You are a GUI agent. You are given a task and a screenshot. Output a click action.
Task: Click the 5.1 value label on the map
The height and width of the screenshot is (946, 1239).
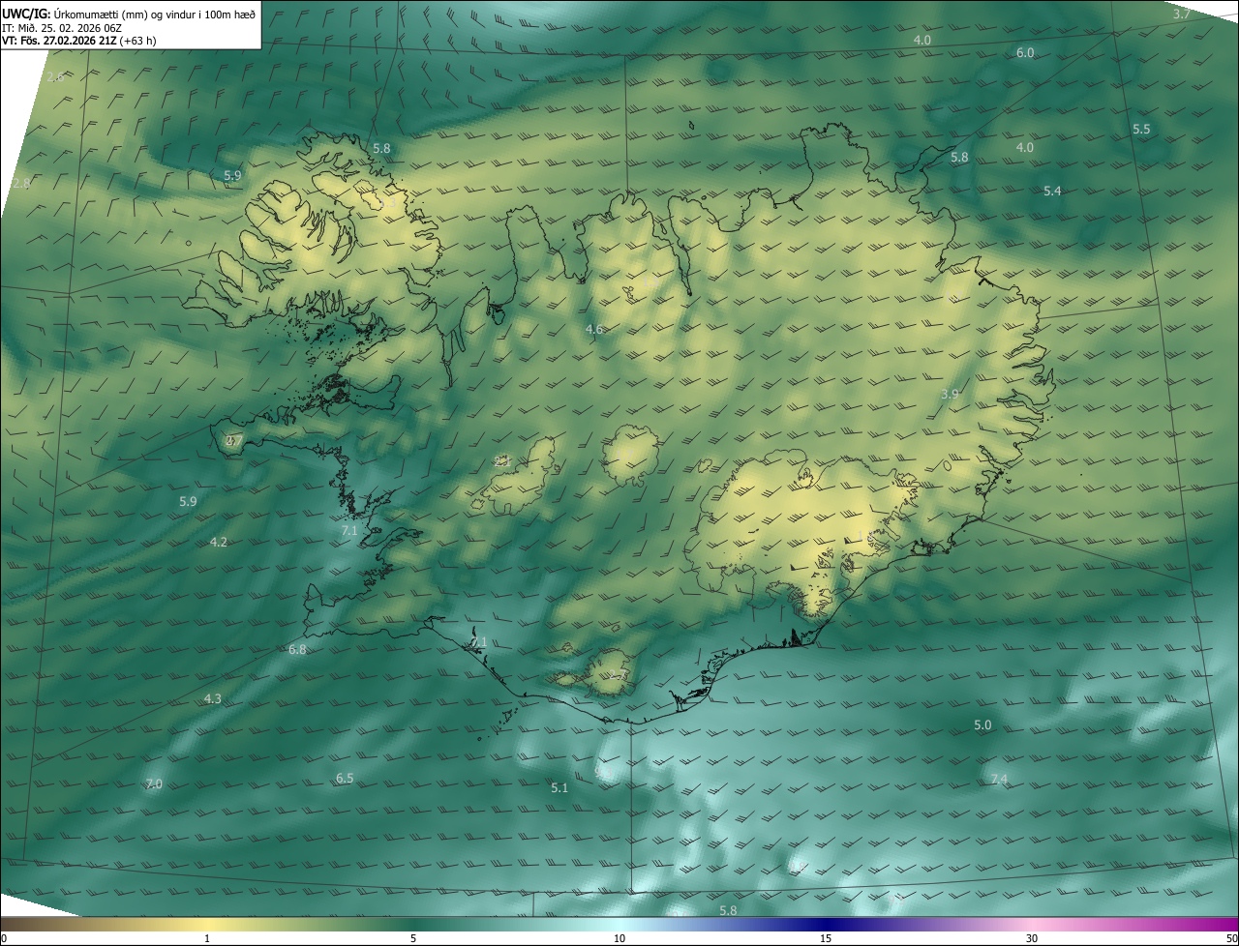(x=559, y=787)
